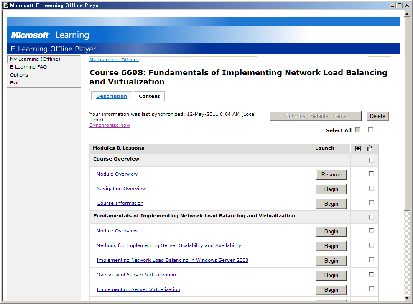This screenshot has width=413, height=304.
Task: Open E-Learning FAQ in sidebar
Action: [x=28, y=67]
